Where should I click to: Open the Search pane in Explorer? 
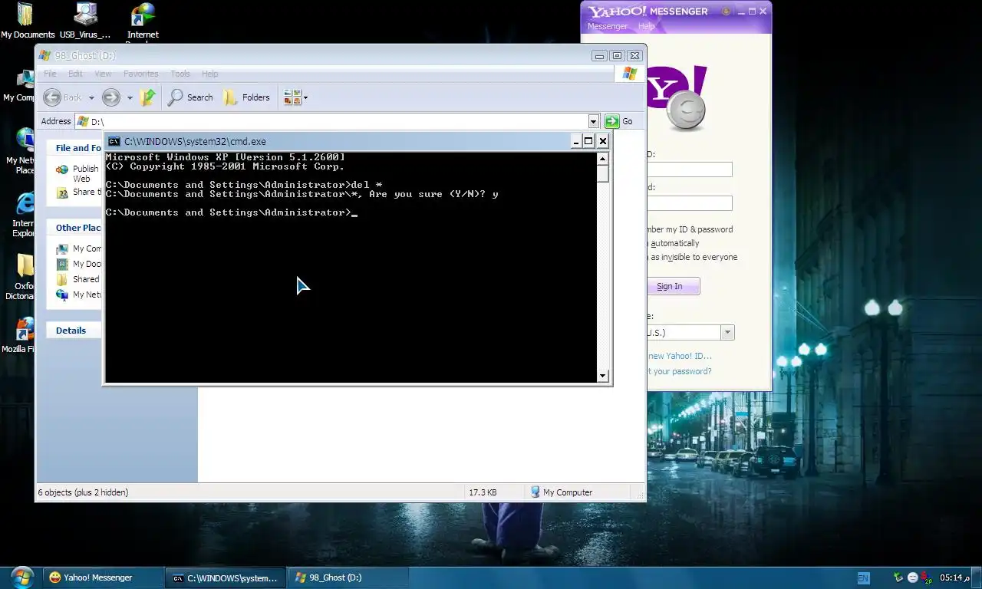[x=190, y=97]
